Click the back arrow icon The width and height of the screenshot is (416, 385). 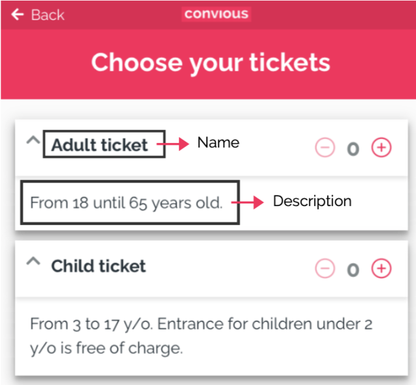(x=18, y=14)
